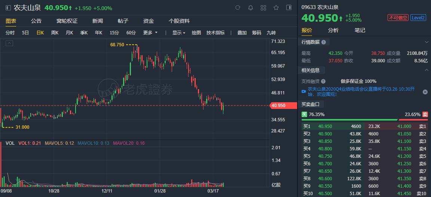Collapse chart using the small up-arrow box

click(9, 43)
